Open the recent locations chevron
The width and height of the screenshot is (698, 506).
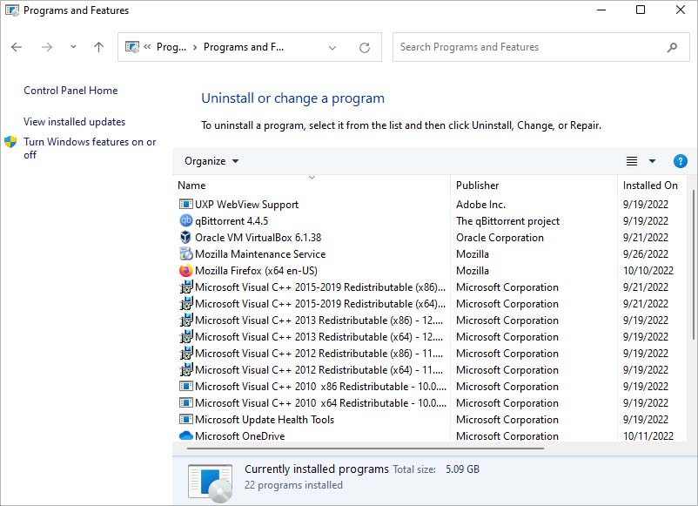[73, 46]
